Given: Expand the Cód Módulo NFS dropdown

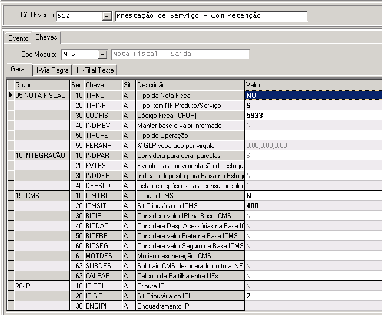Looking at the screenshot, I should (102, 55).
